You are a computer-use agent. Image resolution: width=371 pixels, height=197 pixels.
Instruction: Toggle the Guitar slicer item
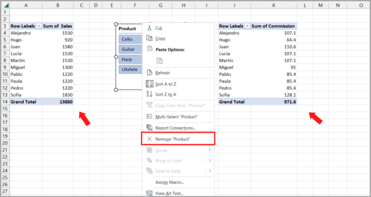coord(130,49)
